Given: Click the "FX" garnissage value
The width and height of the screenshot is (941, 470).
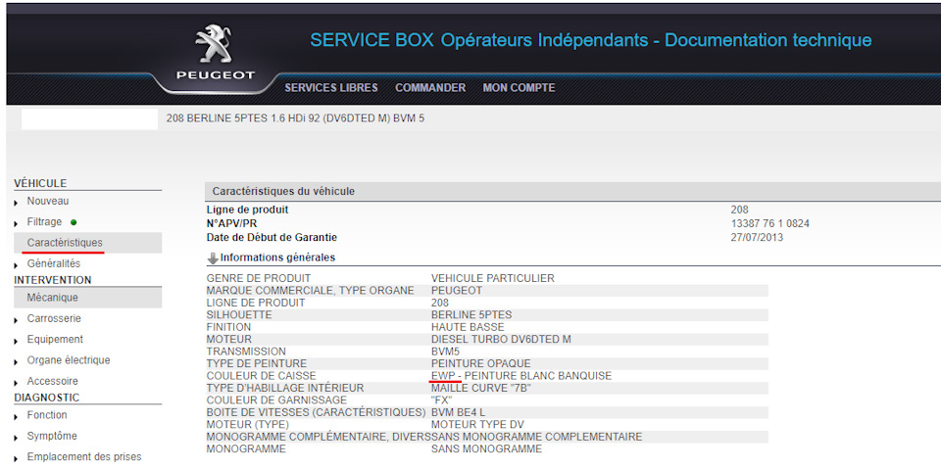Looking at the screenshot, I should (x=442, y=399).
